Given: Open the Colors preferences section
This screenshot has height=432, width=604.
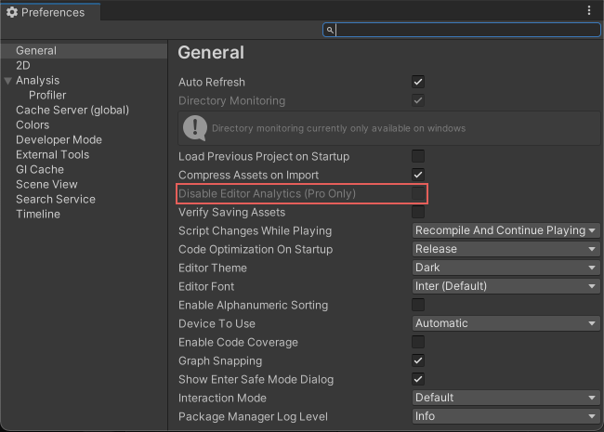Looking at the screenshot, I should pyautogui.click(x=33, y=124).
